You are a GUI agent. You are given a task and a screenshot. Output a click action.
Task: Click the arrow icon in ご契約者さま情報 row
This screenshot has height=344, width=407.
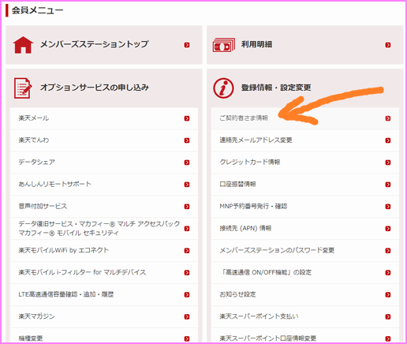[388, 118]
